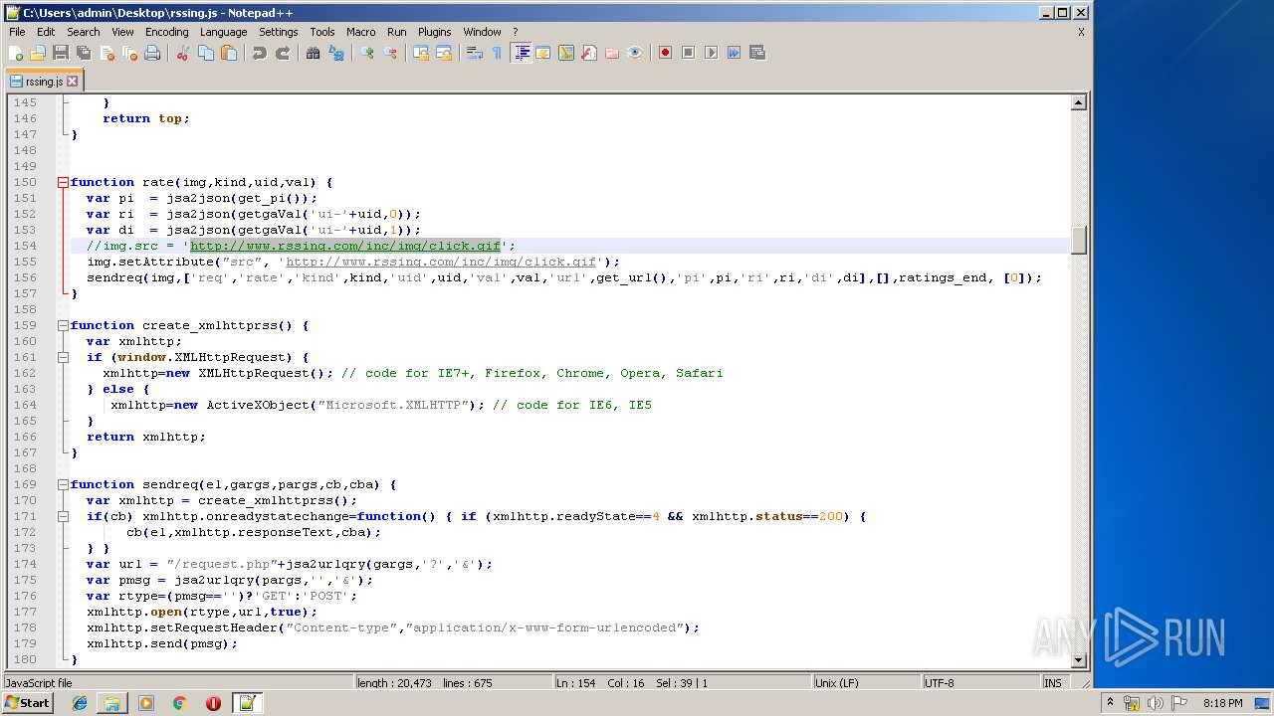Screen dimensions: 1274x716
Task: Open the Windows Start menu
Action: tap(28, 703)
